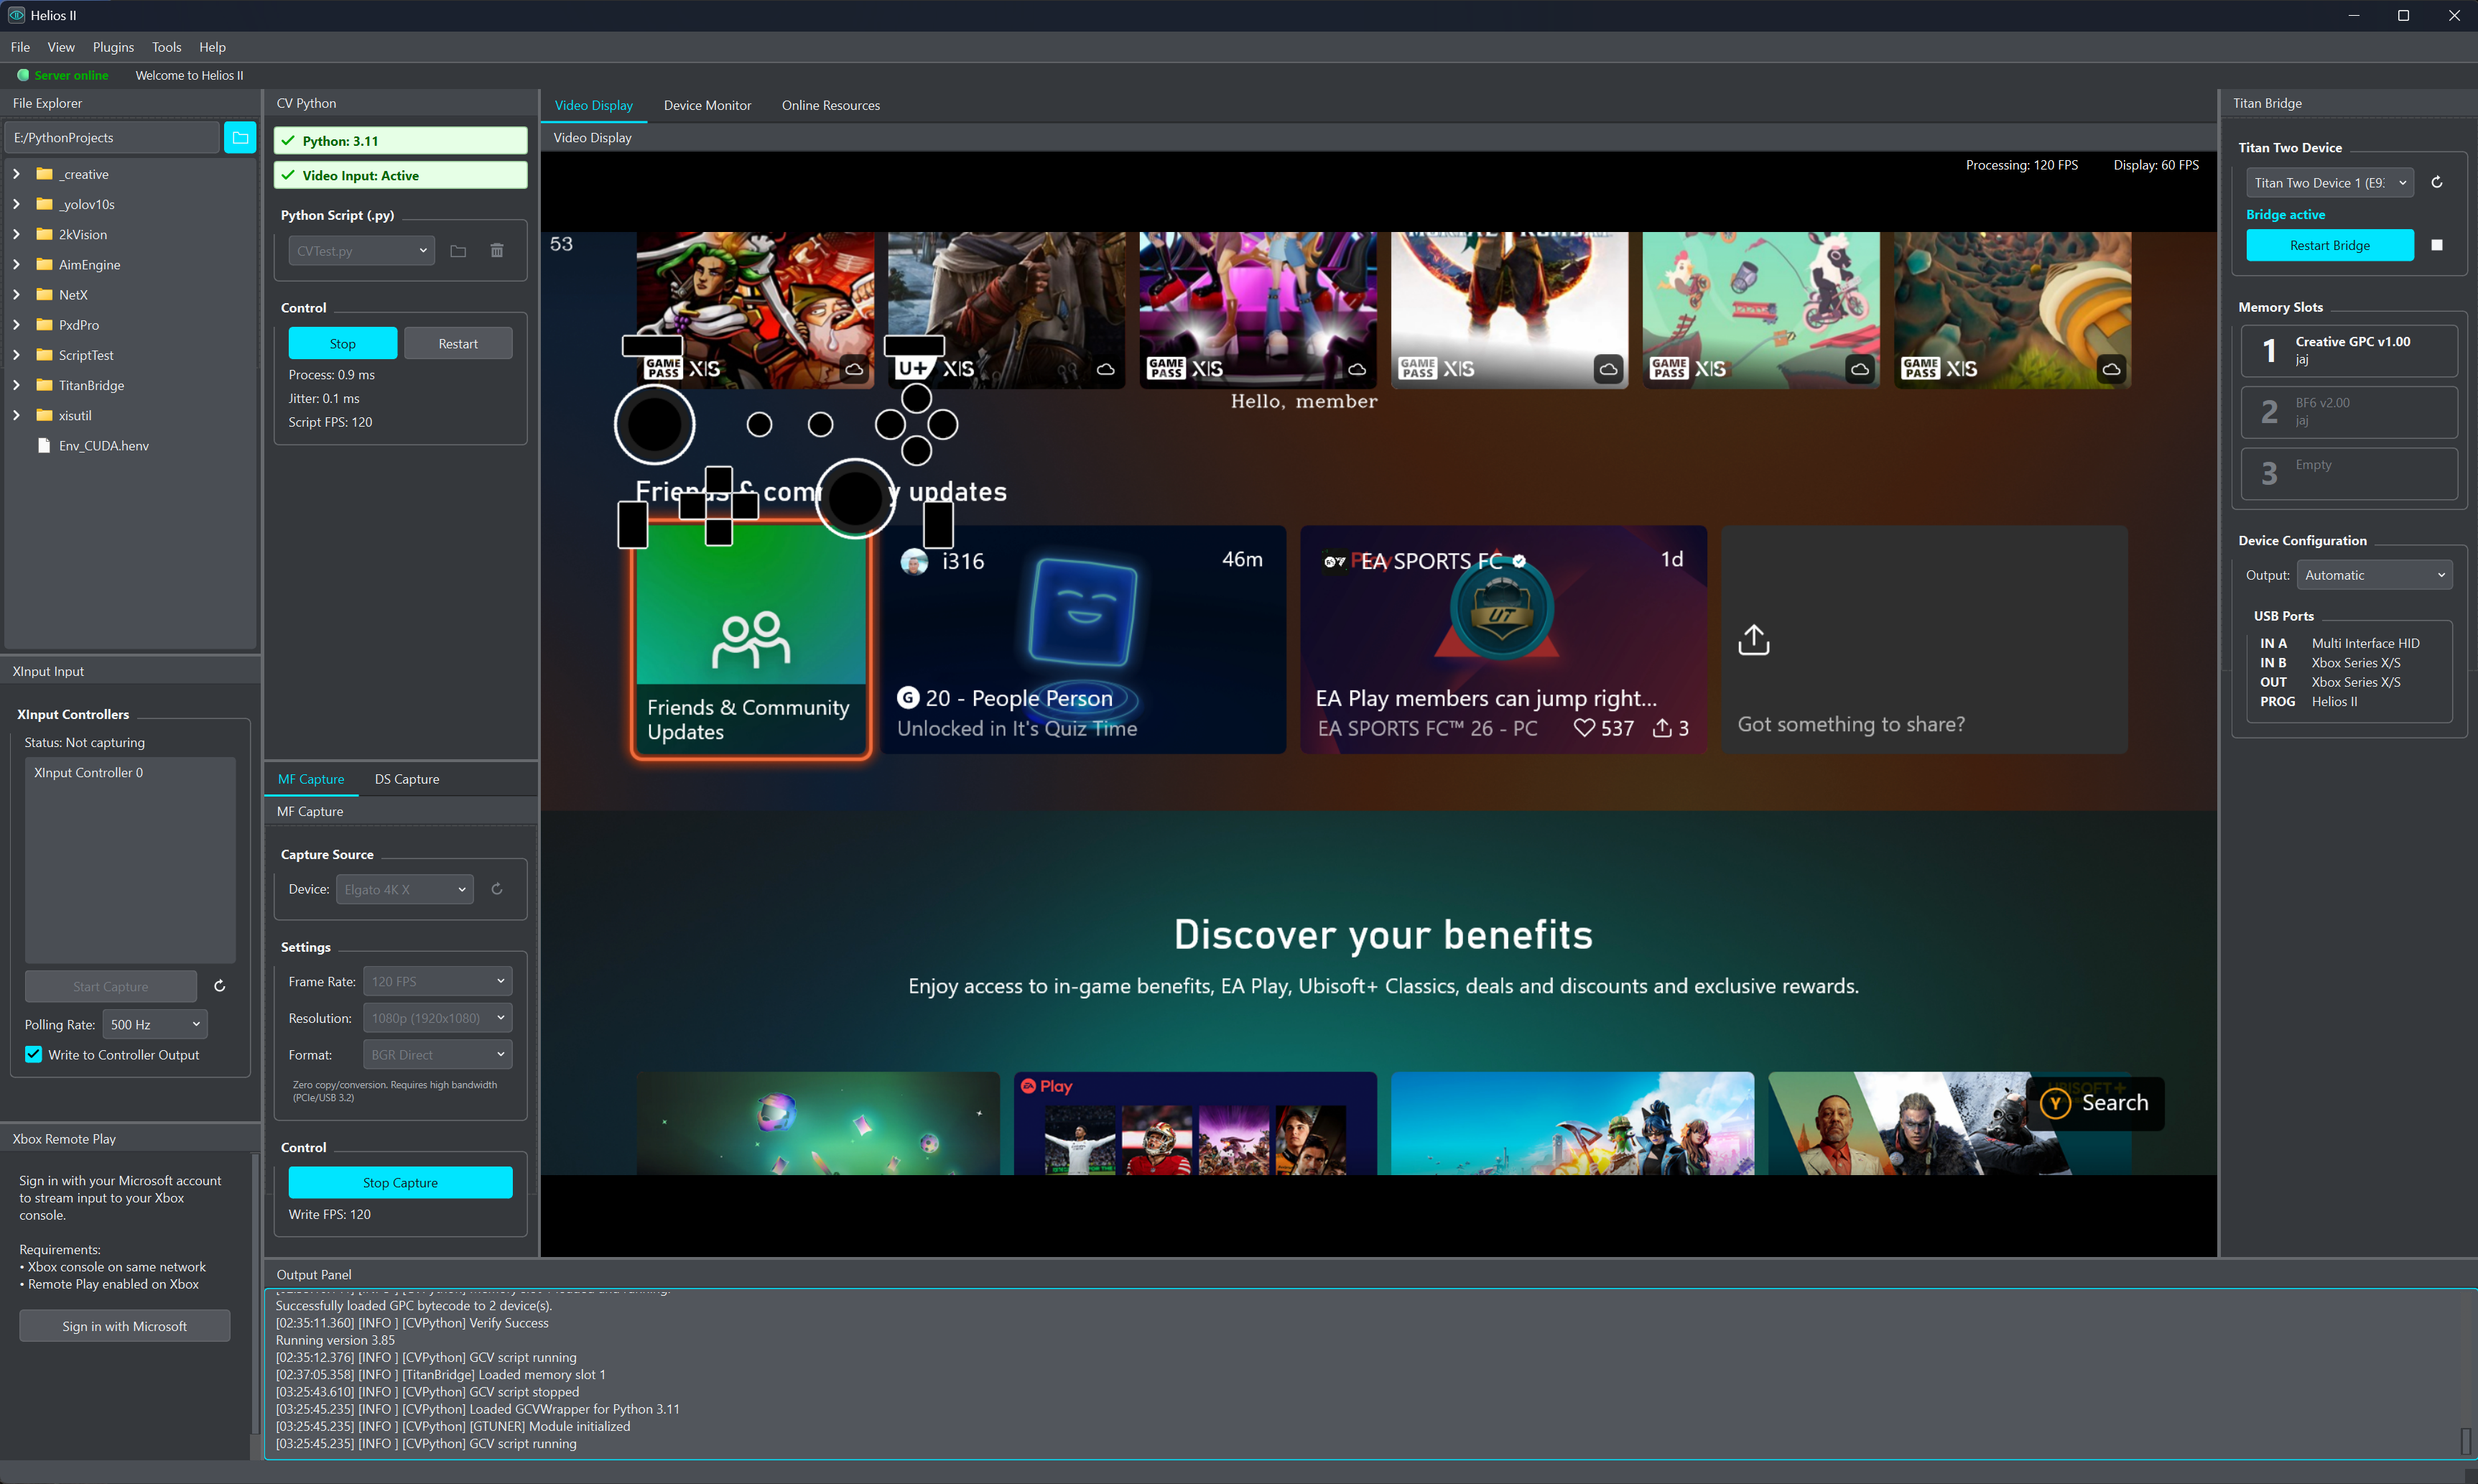Click Stop Capture button
The width and height of the screenshot is (2478, 1484).
(400, 1183)
